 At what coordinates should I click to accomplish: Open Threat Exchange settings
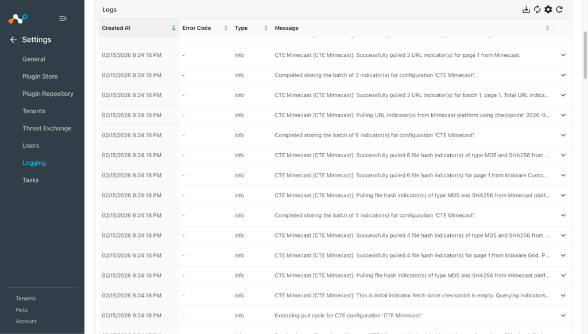[47, 128]
